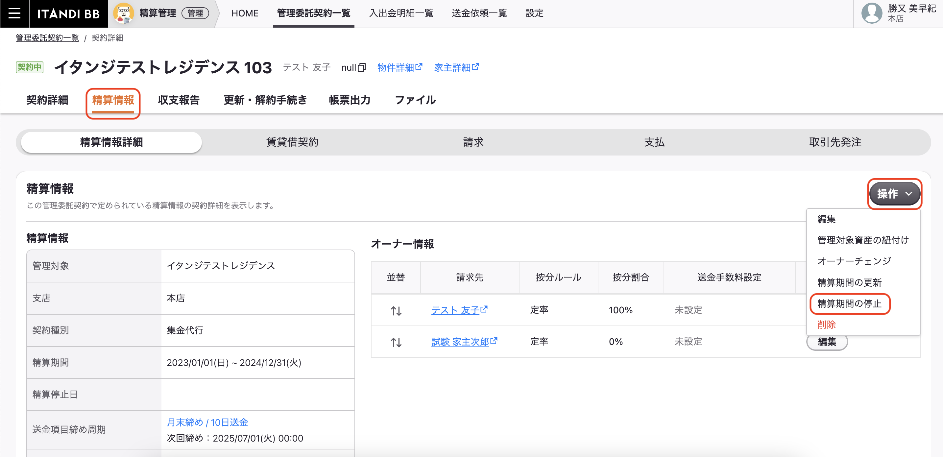Click 100% allocation value
This screenshot has height=457, width=943.
(x=620, y=310)
